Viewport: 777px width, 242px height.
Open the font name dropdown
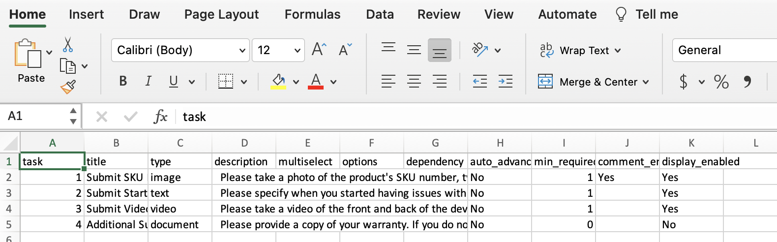coord(242,50)
